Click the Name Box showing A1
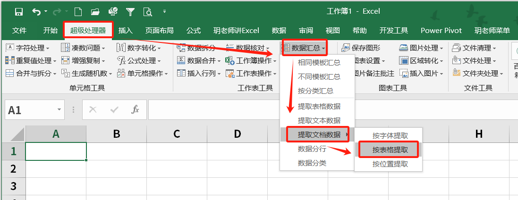This screenshot has height=200, width=518. coord(34,109)
